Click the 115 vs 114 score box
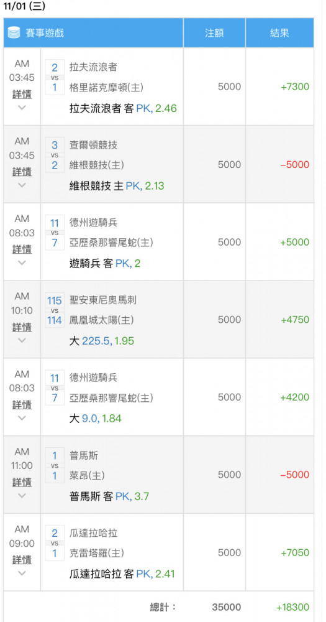 55,310
